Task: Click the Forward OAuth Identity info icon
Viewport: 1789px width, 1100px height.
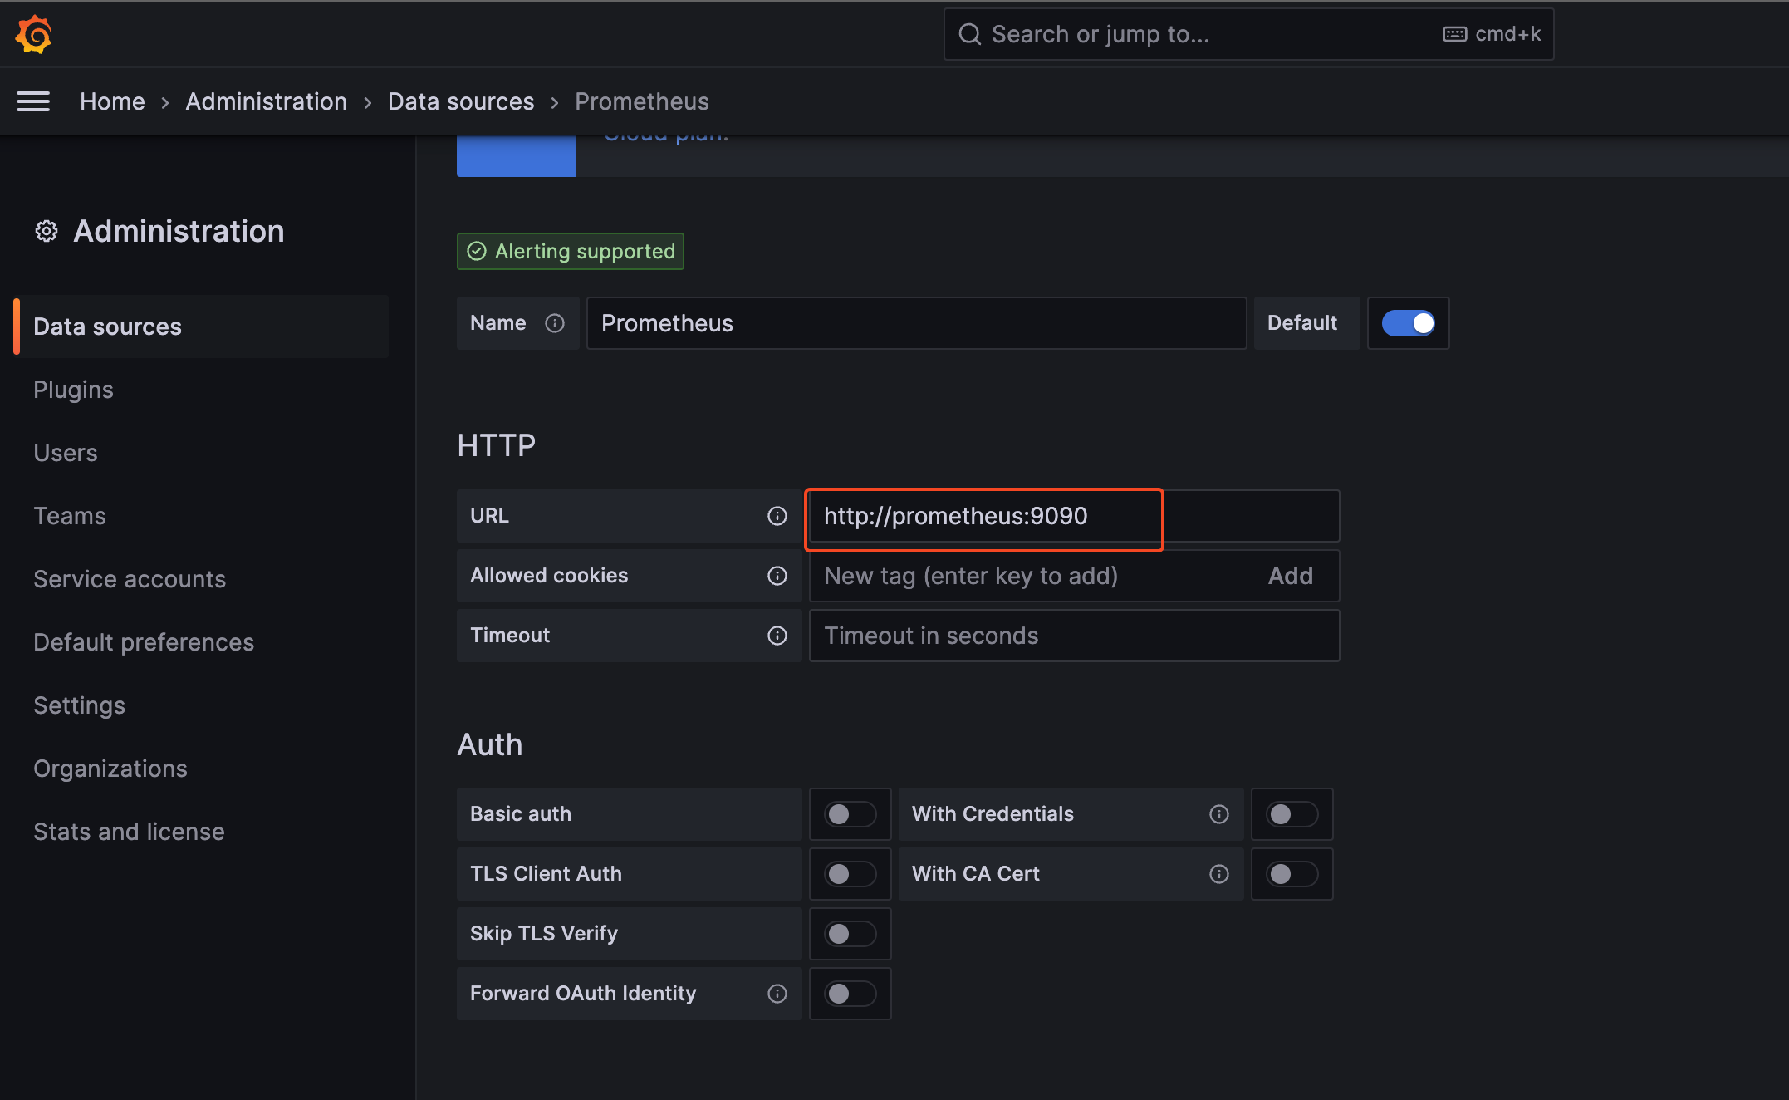Action: click(x=777, y=994)
